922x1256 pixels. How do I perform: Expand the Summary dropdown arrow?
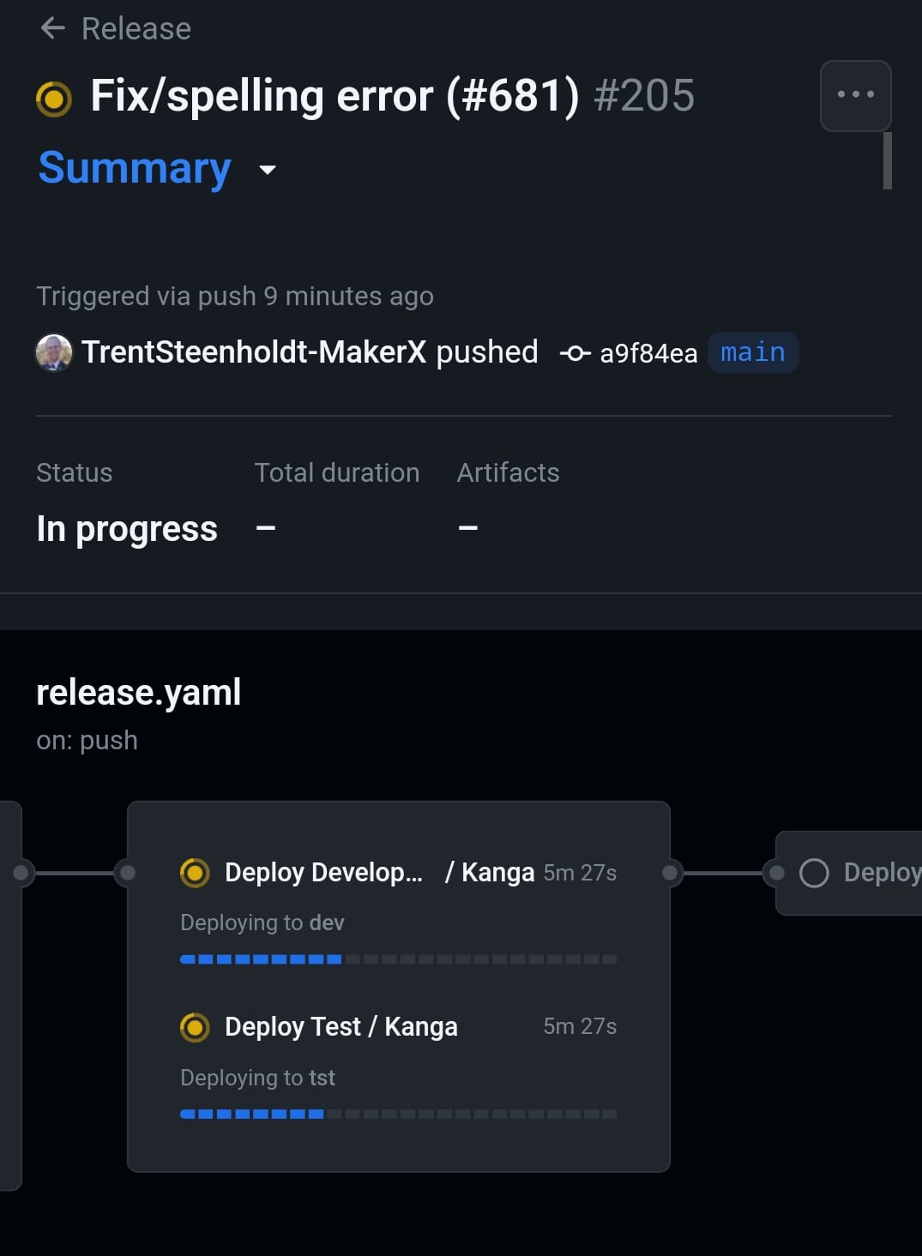(268, 170)
